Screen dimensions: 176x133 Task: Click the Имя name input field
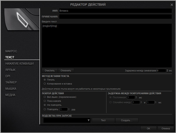point(115,11)
